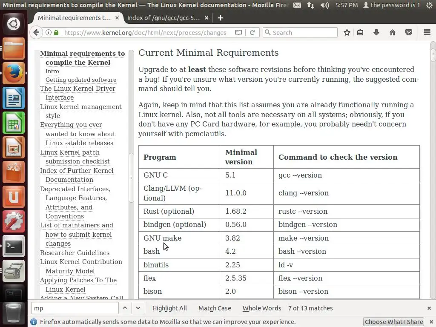This screenshot has width=436, height=327.
Task: Open LibreOffice Writer from the launcher
Action: (x=14, y=98)
